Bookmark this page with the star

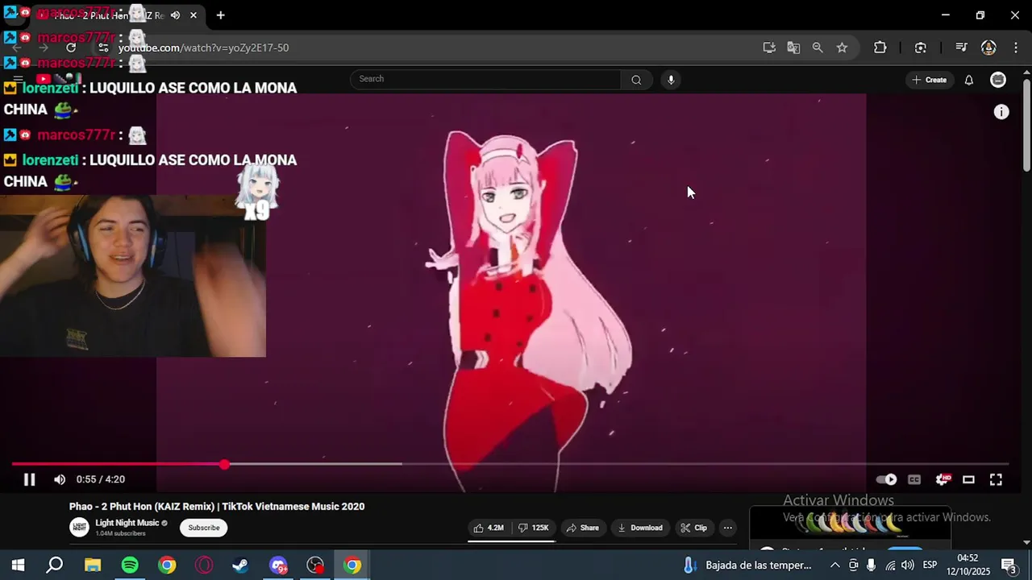click(x=842, y=48)
